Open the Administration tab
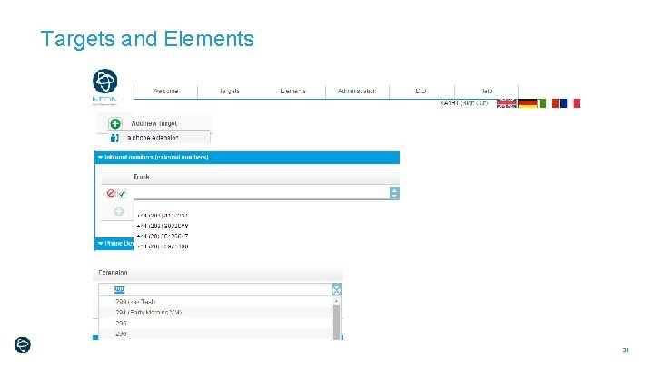Screen dimensions: 654x367 tap(357, 92)
